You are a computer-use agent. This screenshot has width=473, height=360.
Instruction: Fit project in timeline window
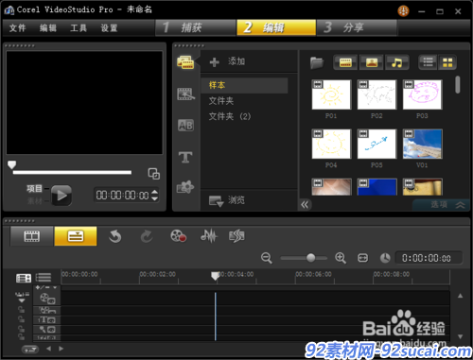click(362, 258)
